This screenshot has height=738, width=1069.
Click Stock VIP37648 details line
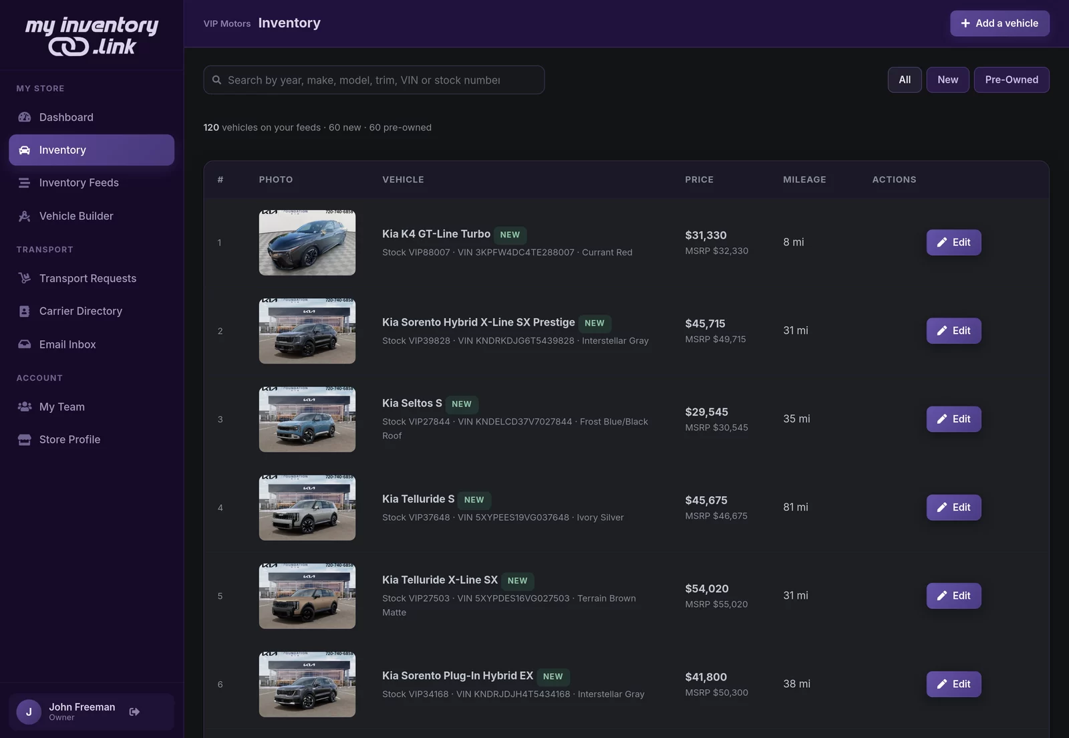coord(502,517)
